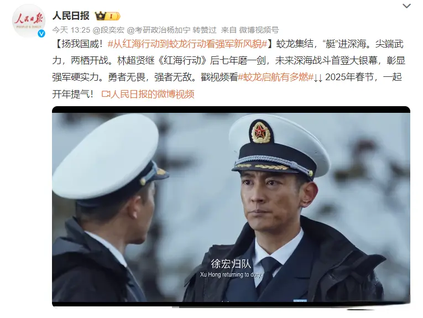
Task: Click the blue verified badge on avatar
Action: pyautogui.click(x=41, y=33)
